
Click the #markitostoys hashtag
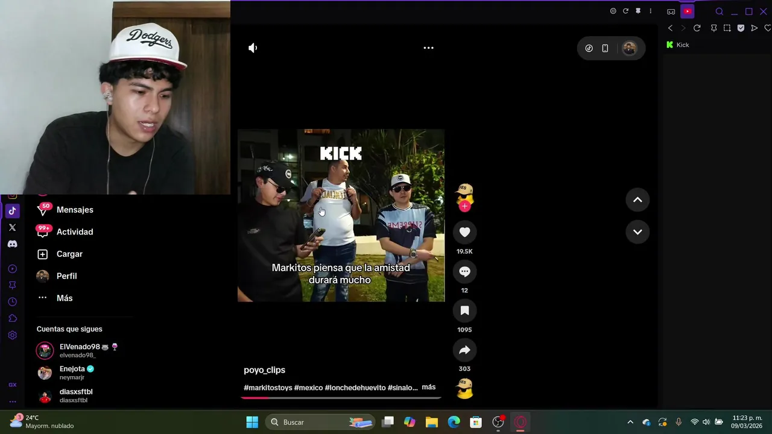268,388
